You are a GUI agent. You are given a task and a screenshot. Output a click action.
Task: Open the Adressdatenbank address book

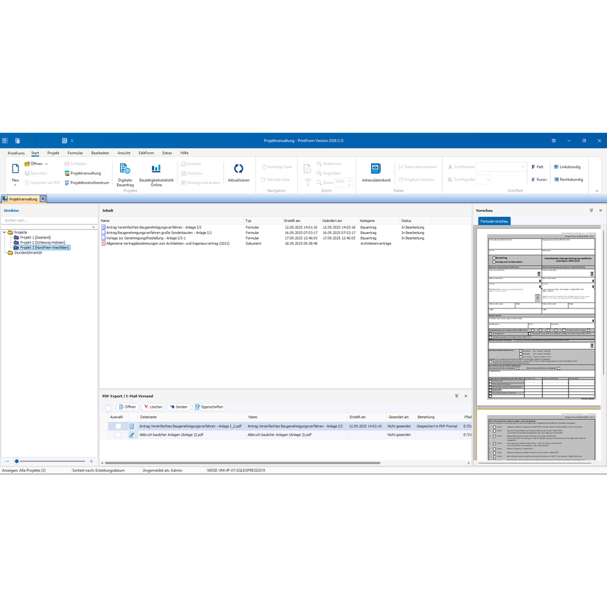376,173
